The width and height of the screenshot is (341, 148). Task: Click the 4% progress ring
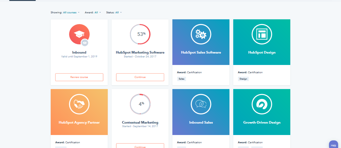(140, 104)
